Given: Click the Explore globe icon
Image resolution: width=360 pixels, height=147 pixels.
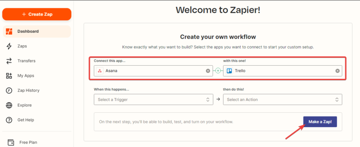Looking at the screenshot, I should tap(9, 105).
